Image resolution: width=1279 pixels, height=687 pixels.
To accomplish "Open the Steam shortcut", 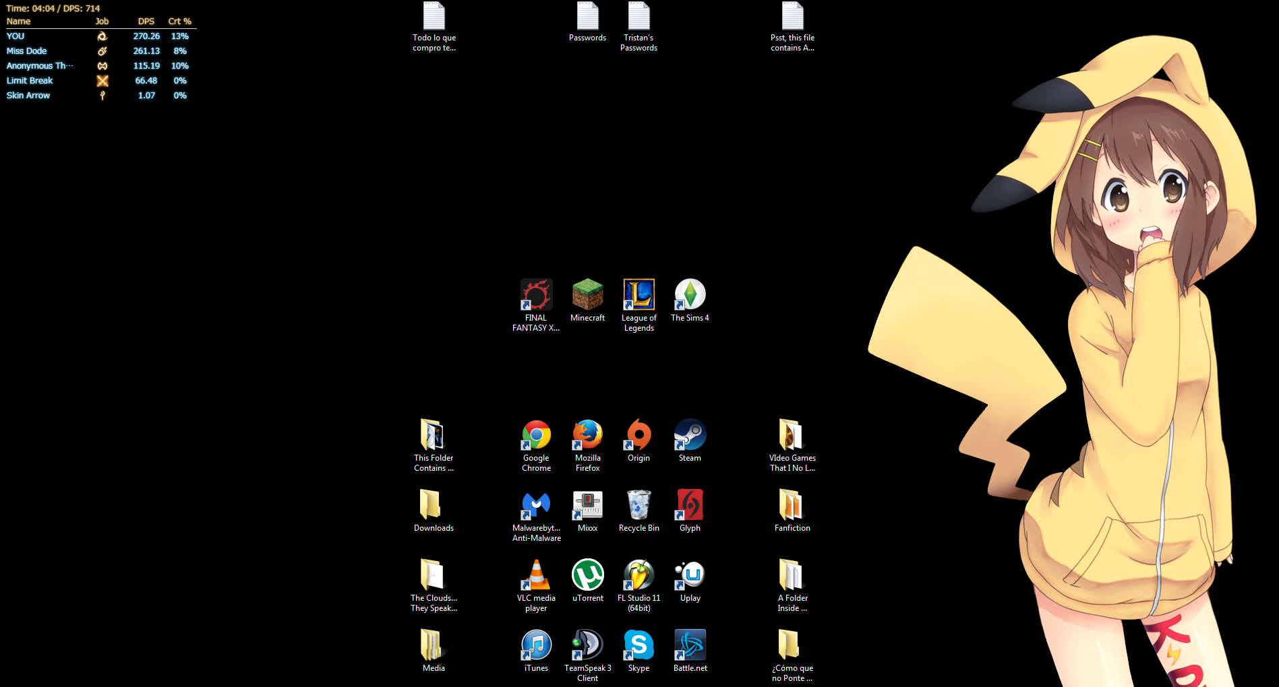I will pos(690,441).
